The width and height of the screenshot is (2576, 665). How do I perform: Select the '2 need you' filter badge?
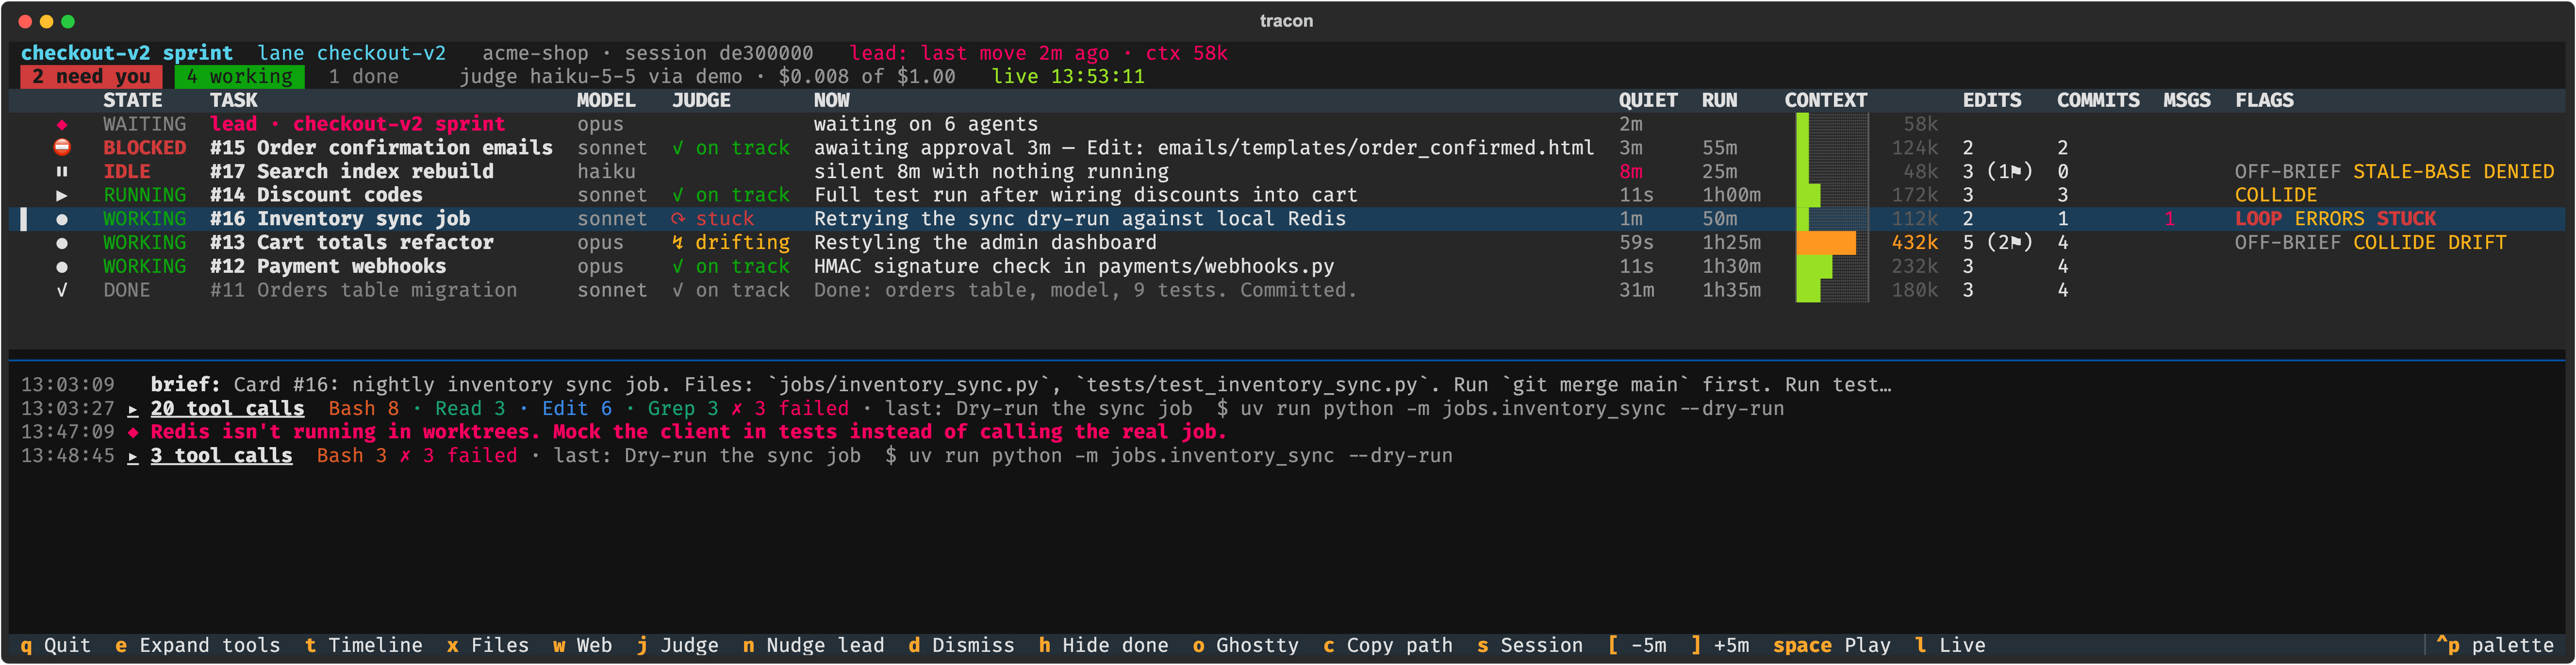(91, 77)
